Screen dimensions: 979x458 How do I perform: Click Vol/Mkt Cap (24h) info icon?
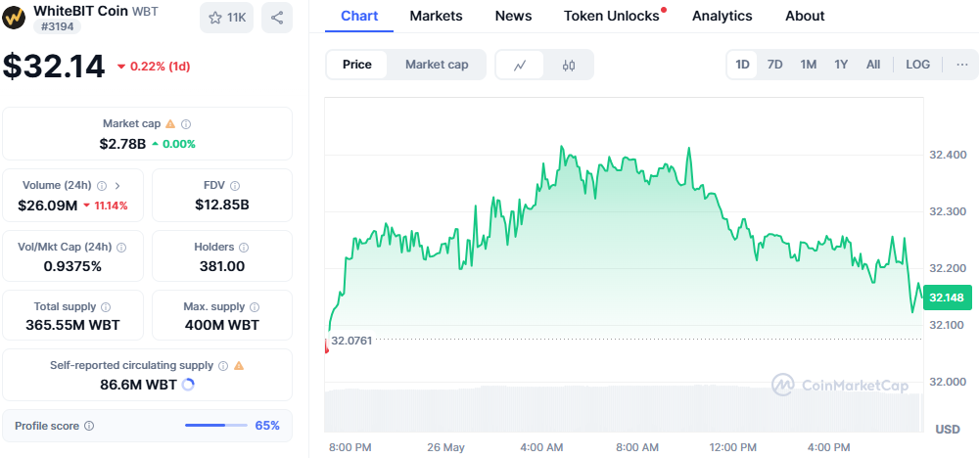click(x=121, y=247)
